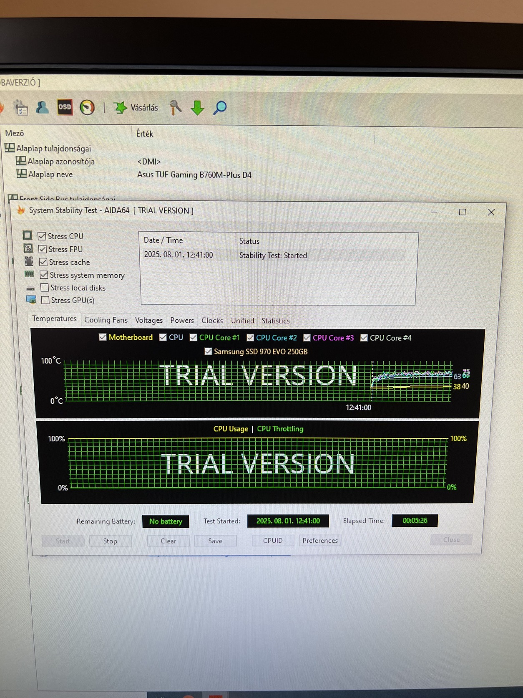This screenshot has width=523, height=698.
Task: Click the RAM module icon beside system memory
Action: [29, 274]
